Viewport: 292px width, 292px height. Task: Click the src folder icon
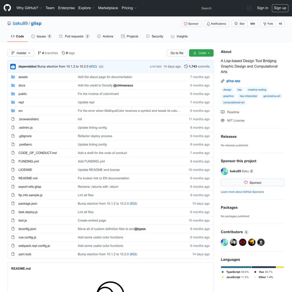click(x=13, y=111)
